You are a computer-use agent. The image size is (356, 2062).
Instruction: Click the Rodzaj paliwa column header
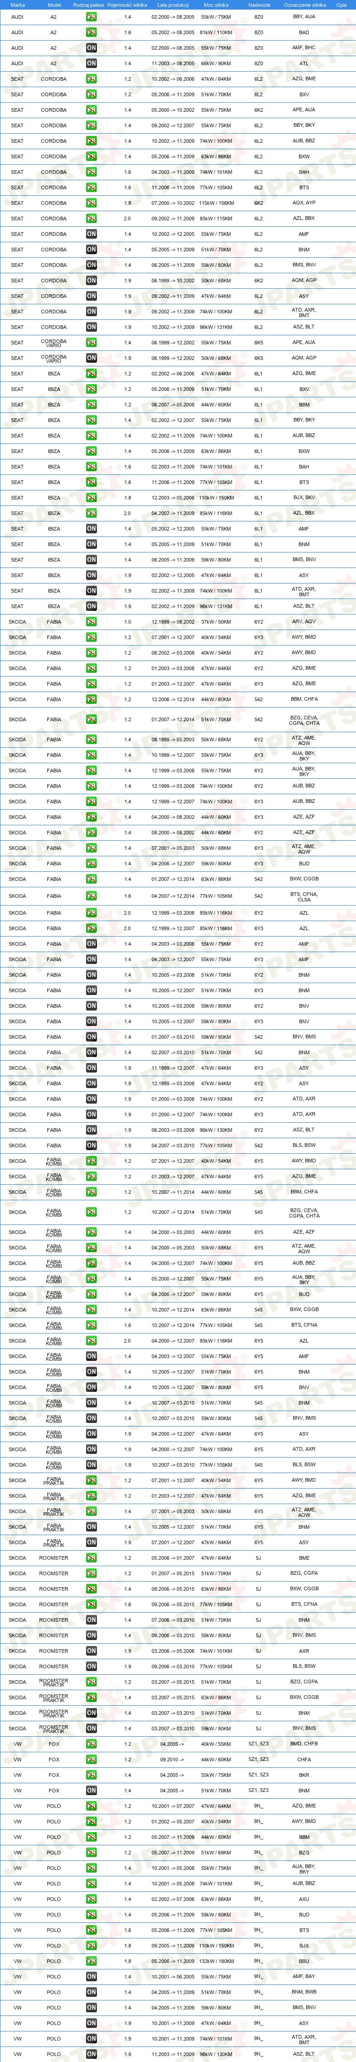tap(88, 5)
